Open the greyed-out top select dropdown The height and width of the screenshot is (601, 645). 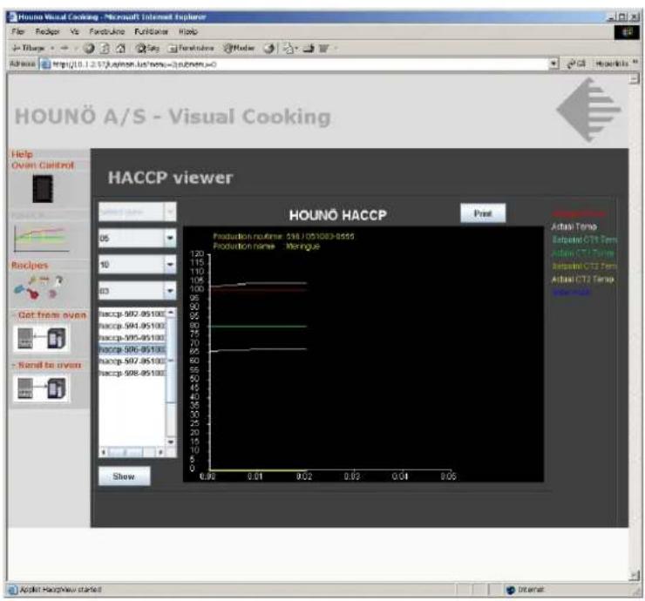click(x=138, y=213)
